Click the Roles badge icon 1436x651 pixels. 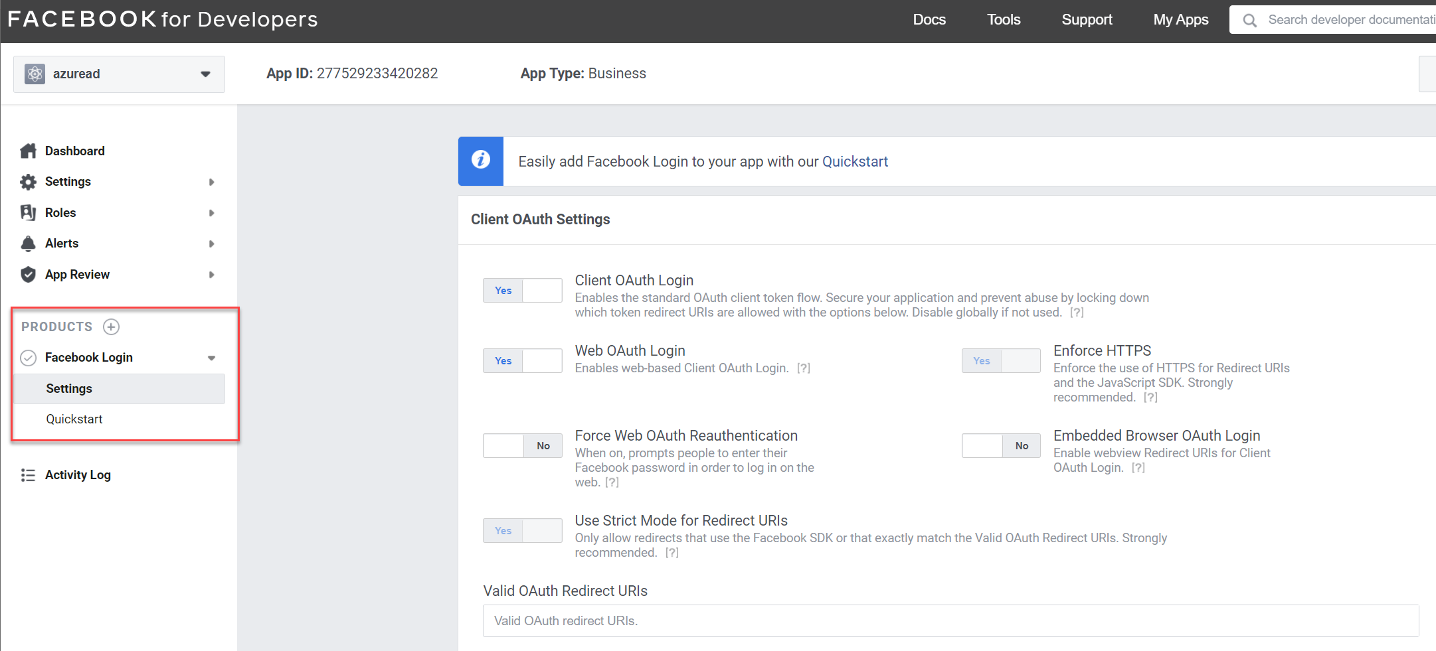coord(28,212)
